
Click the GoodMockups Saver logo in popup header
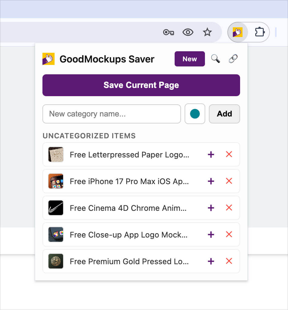coord(49,59)
